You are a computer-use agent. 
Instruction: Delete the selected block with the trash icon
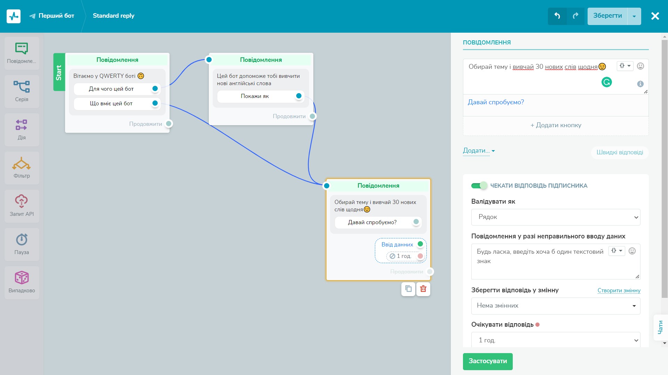pyautogui.click(x=423, y=289)
